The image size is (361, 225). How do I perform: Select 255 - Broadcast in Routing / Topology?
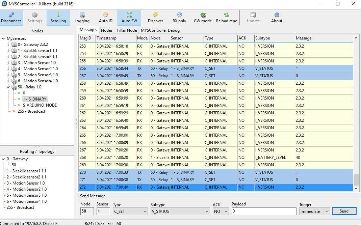click(x=21, y=207)
